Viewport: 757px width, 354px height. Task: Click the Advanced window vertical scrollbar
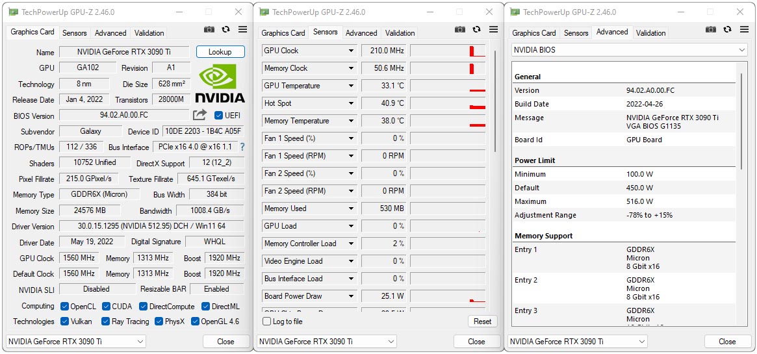tap(743, 121)
